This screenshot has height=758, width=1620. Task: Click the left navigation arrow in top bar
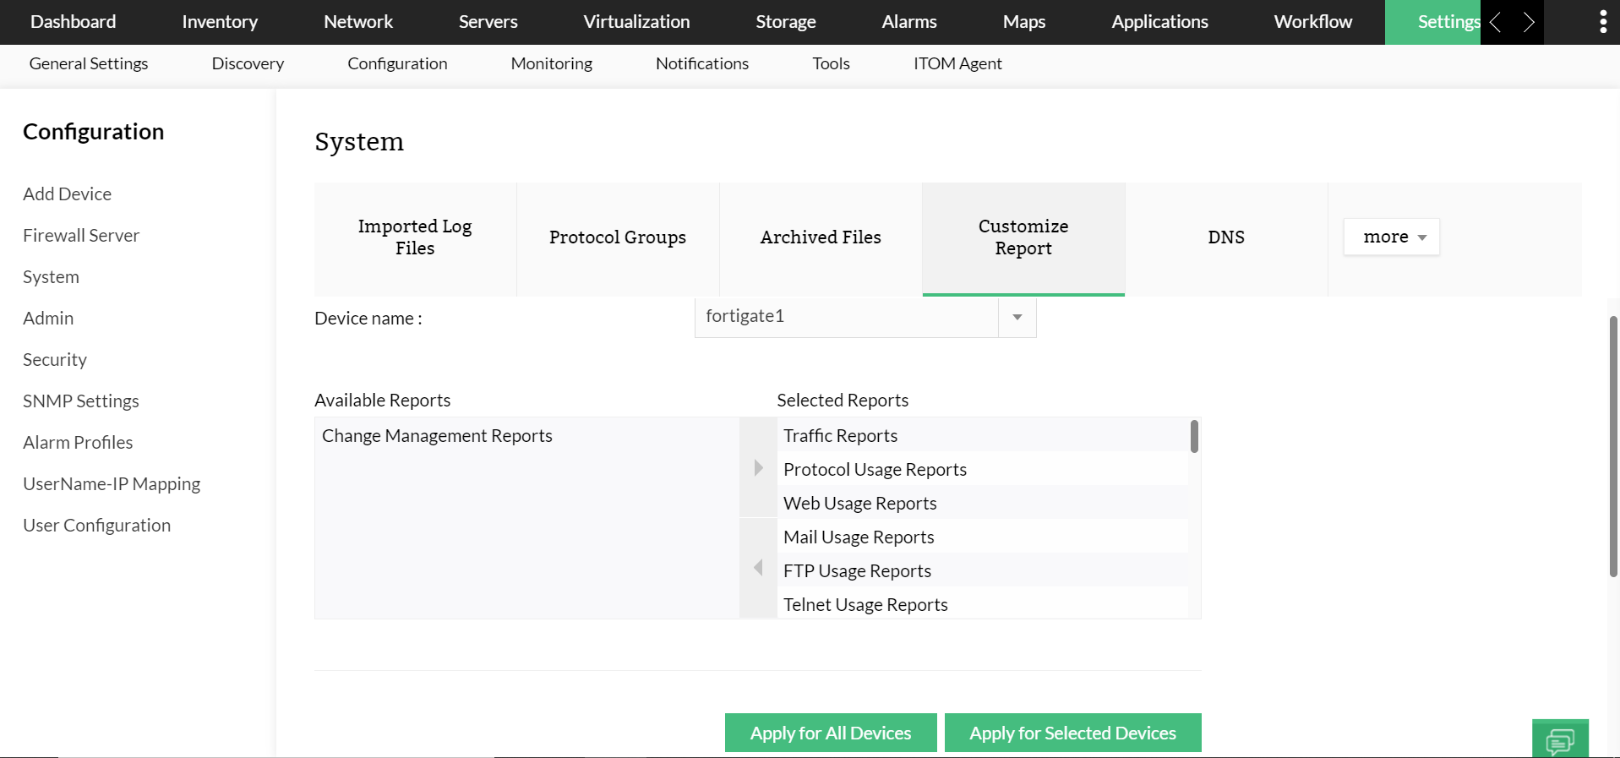click(1496, 22)
